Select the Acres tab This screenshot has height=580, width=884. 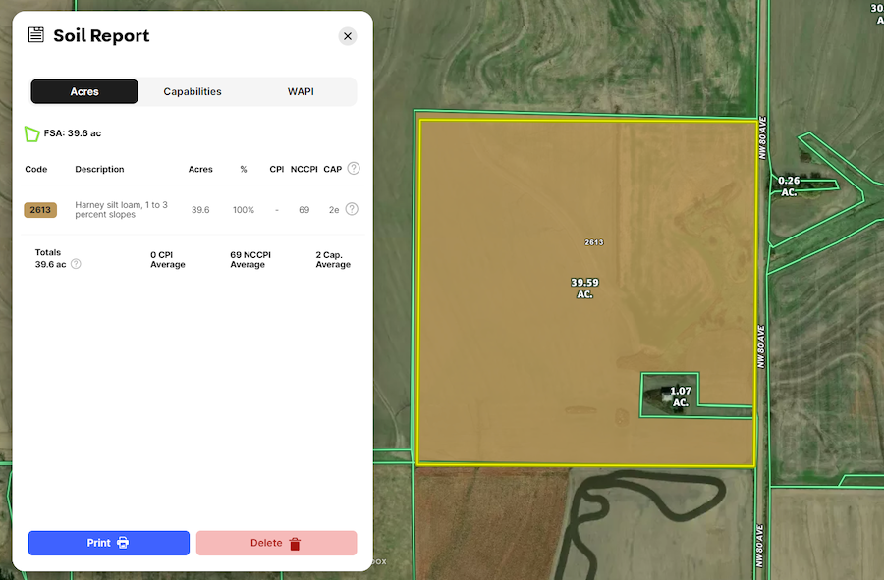(x=84, y=91)
